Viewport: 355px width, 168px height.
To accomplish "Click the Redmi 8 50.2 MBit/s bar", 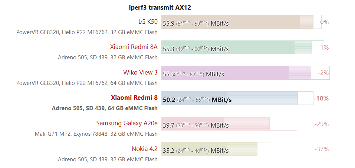I will pos(237,98).
